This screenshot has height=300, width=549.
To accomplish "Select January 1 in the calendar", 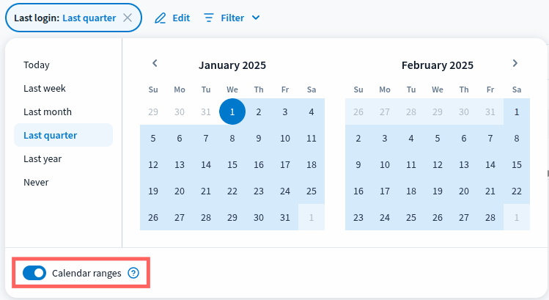I will click(x=232, y=111).
